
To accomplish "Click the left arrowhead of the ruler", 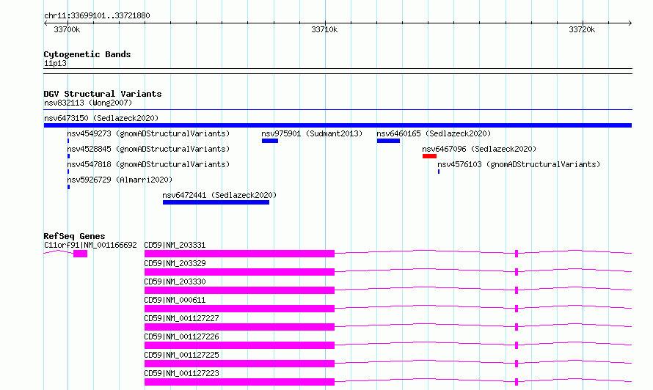I will click(x=45, y=23).
